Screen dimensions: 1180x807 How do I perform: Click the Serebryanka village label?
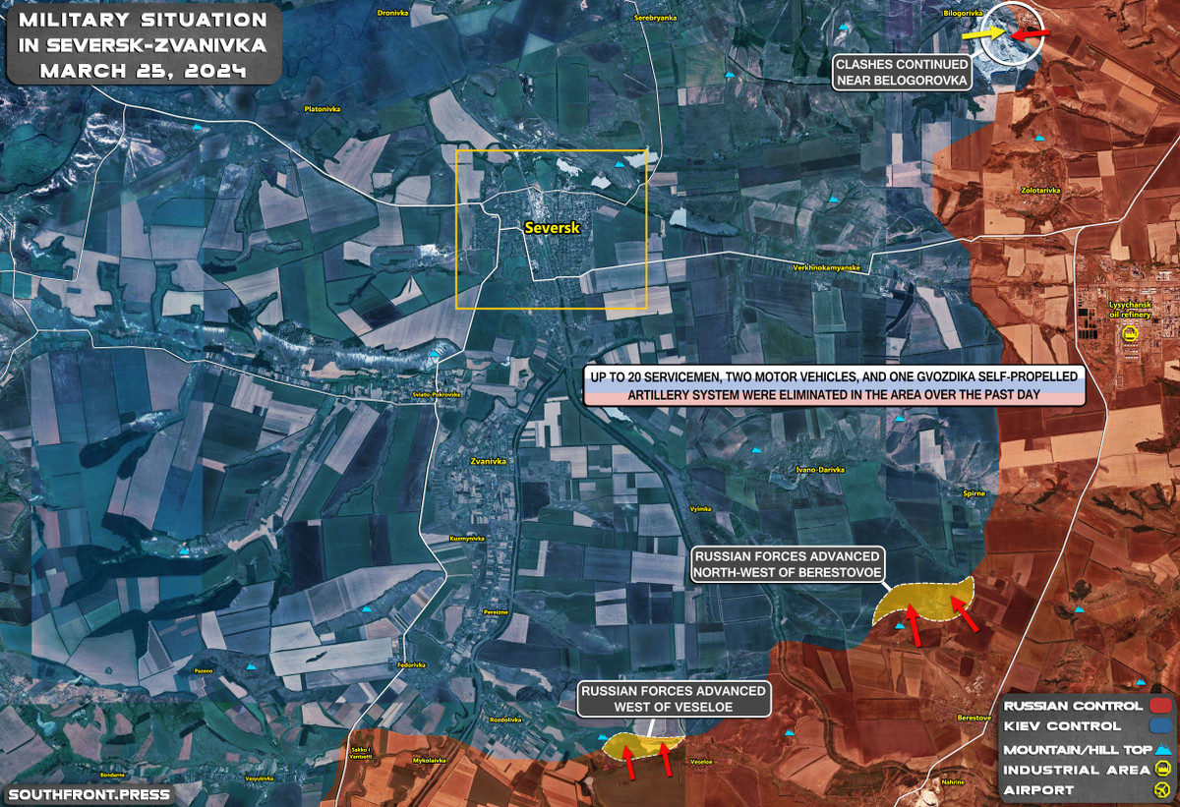click(656, 18)
